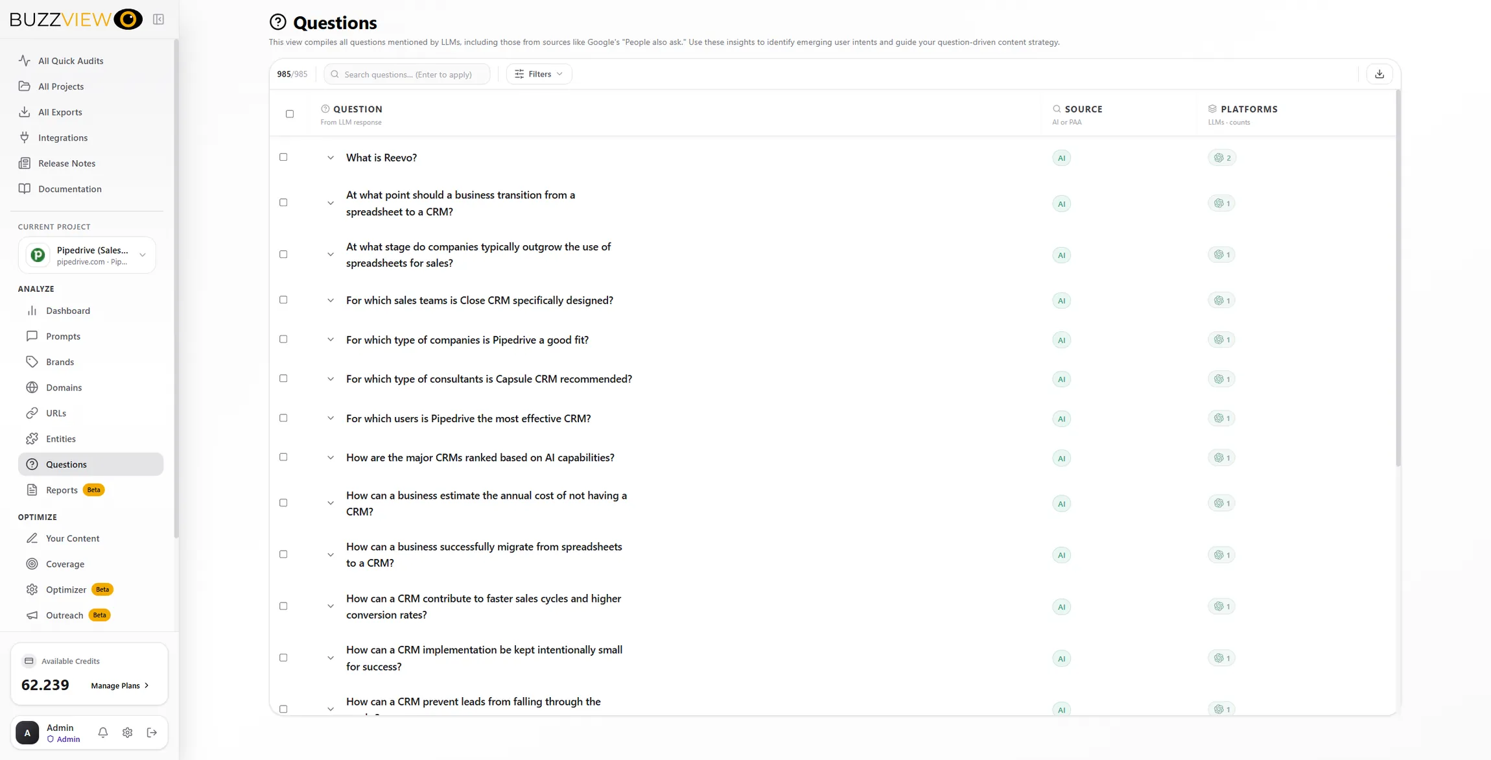Image resolution: width=1491 pixels, height=760 pixels.
Task: Expand the 'What is Reevo?' question row
Action: [331, 158]
